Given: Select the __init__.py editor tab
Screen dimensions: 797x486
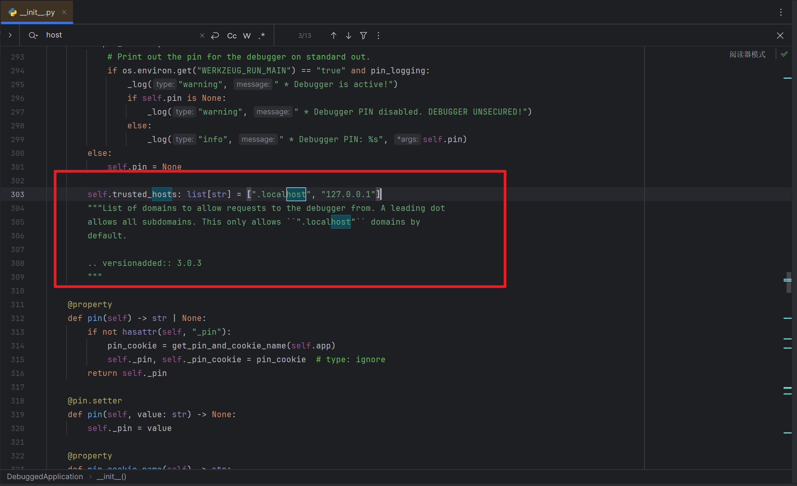Looking at the screenshot, I should 37,12.
